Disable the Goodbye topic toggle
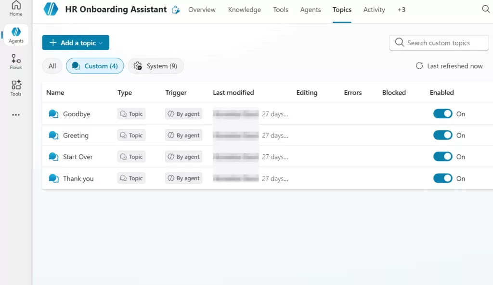 pos(443,113)
